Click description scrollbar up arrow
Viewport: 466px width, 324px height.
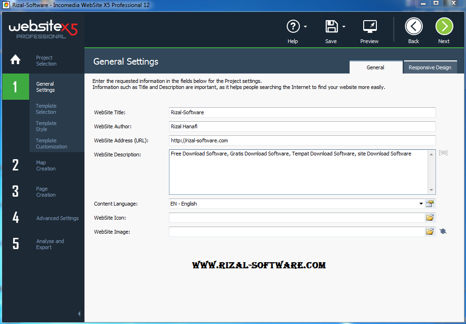click(x=432, y=155)
